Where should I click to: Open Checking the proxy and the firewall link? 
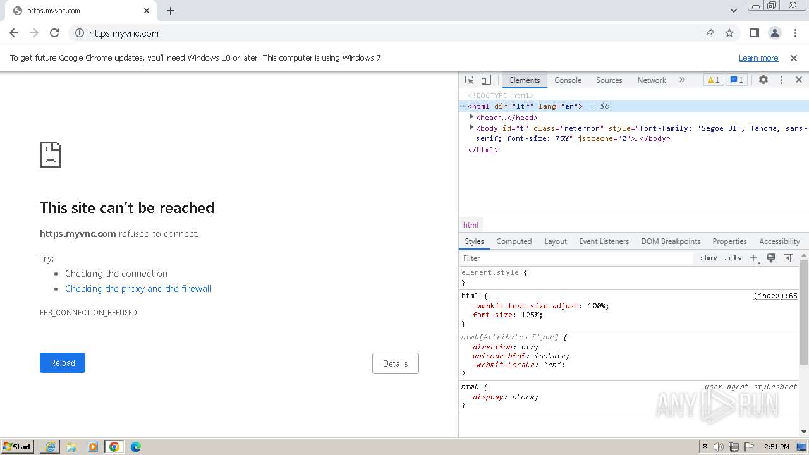tap(138, 289)
